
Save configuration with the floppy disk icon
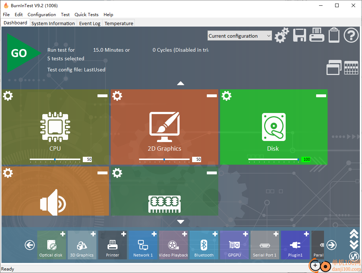coord(299,35)
